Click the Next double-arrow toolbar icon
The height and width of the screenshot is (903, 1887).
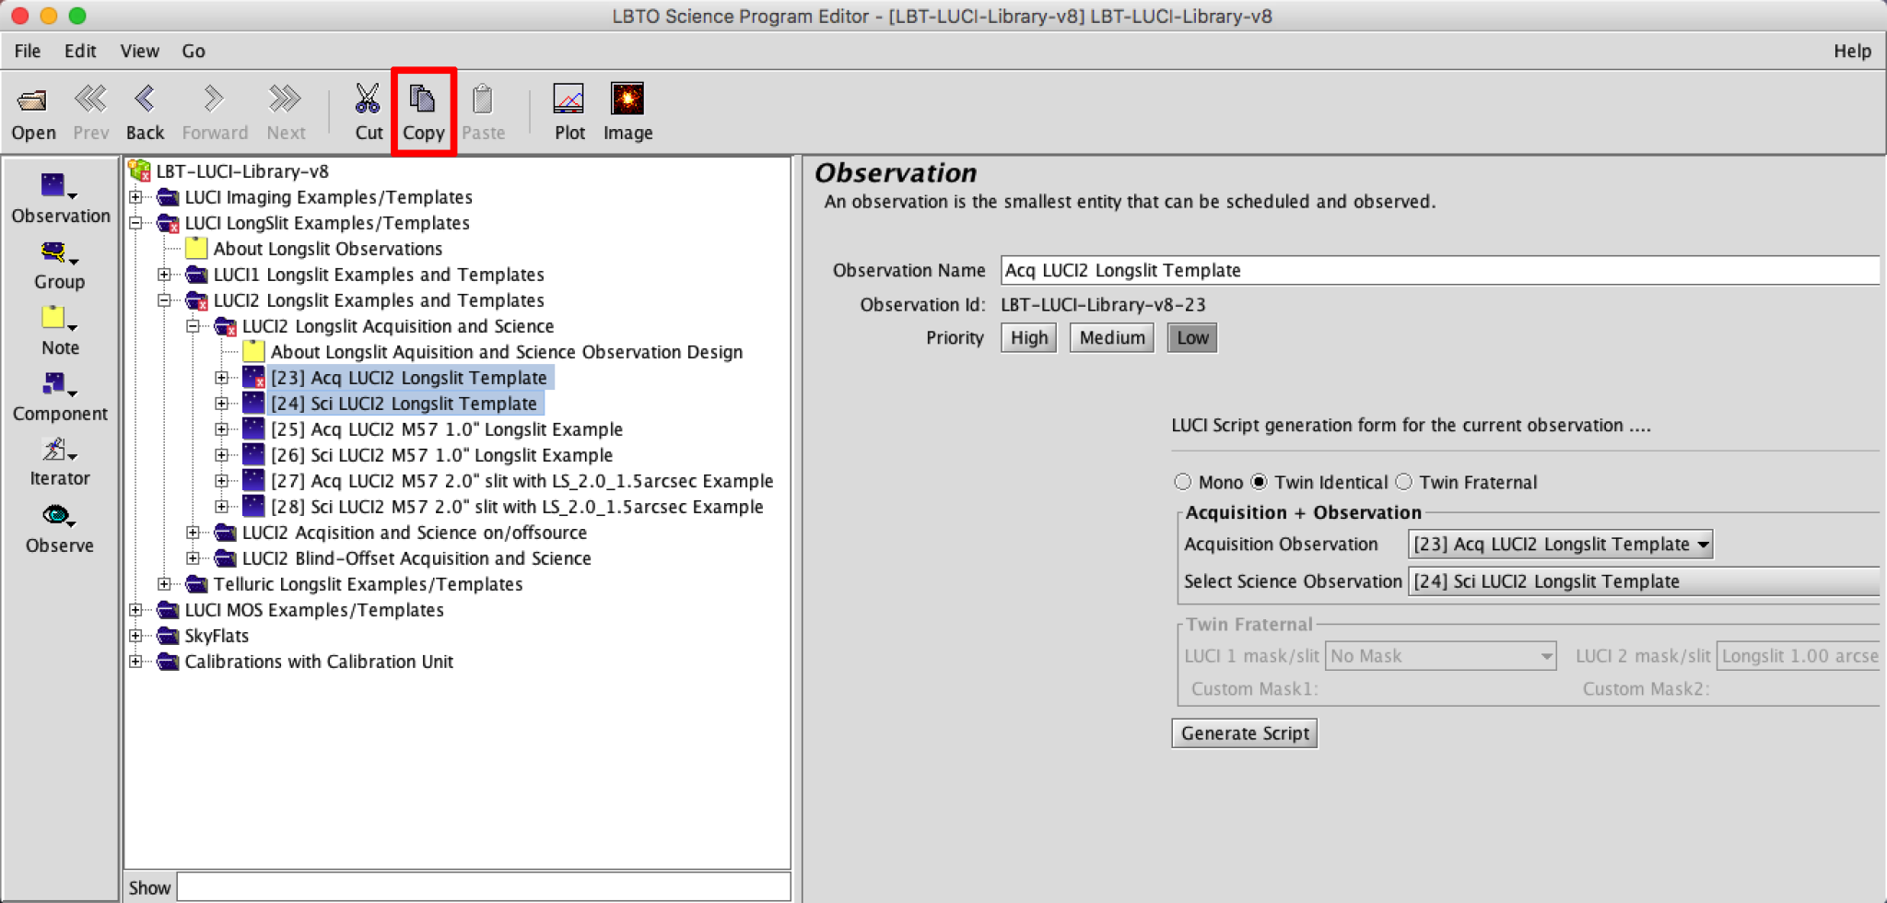(286, 99)
